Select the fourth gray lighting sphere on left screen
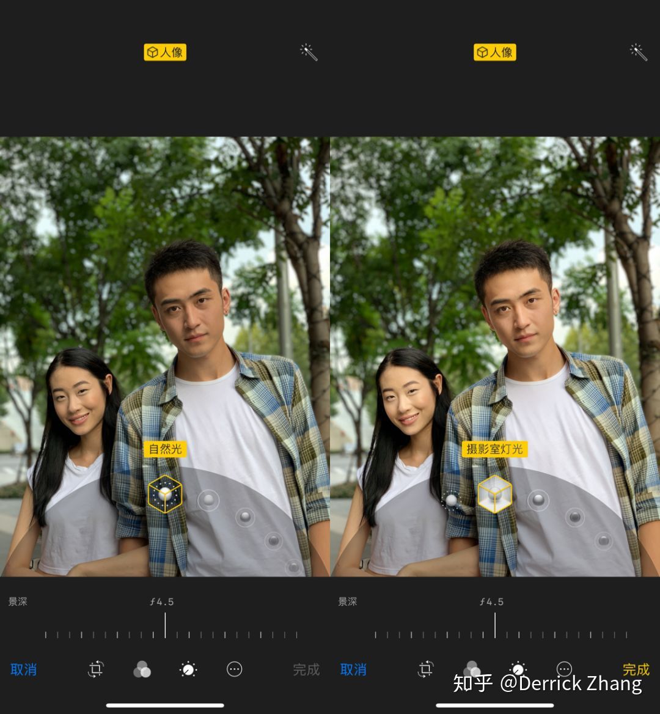This screenshot has height=714, width=660. click(x=294, y=567)
